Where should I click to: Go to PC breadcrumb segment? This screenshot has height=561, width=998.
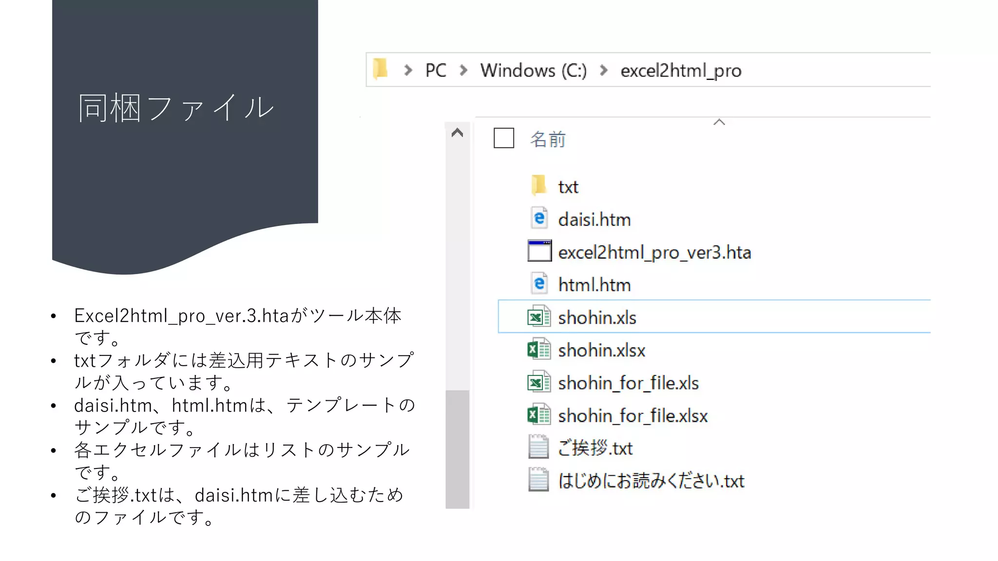tap(436, 71)
